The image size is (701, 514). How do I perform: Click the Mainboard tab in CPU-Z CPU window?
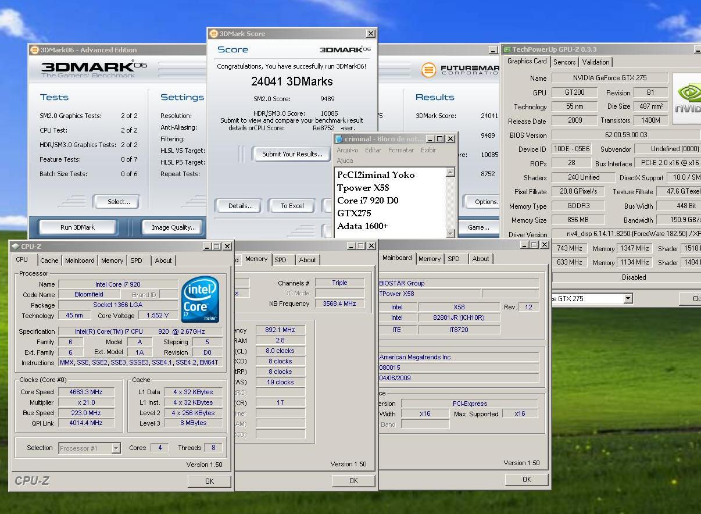coord(80,260)
